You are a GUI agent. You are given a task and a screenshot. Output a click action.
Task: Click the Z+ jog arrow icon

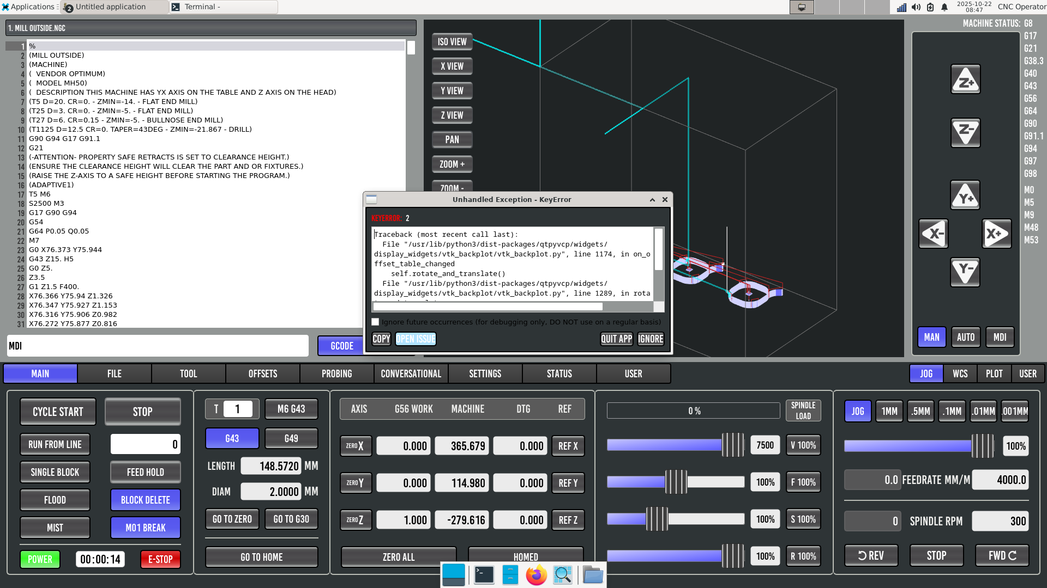click(965, 80)
